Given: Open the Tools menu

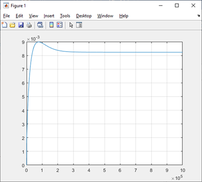Looking at the screenshot, I should (x=65, y=16).
